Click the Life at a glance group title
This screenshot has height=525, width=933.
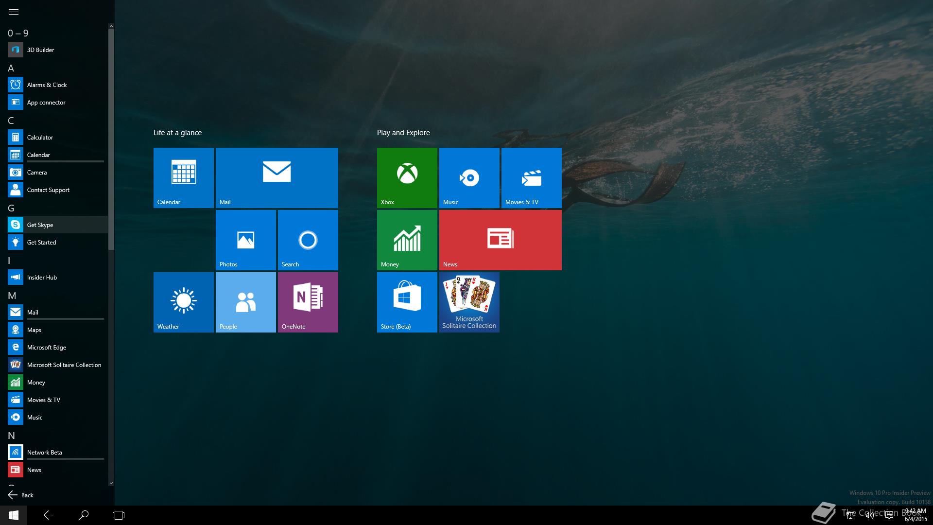coord(177,132)
